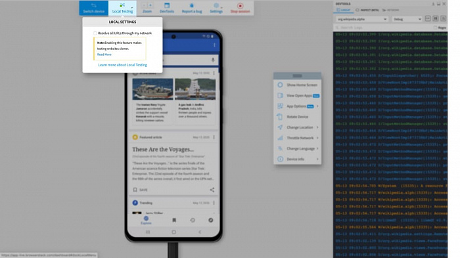Click the Change Location arrow icon
460x258 pixels.
click(x=280, y=127)
